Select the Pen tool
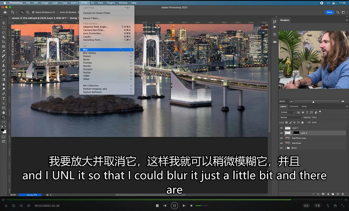 point(3,94)
